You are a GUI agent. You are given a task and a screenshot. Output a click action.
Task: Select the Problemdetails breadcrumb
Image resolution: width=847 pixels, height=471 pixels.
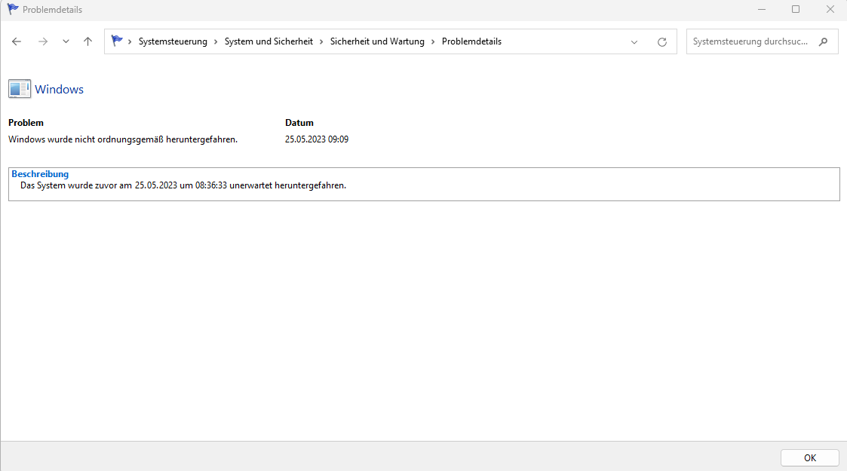click(471, 41)
